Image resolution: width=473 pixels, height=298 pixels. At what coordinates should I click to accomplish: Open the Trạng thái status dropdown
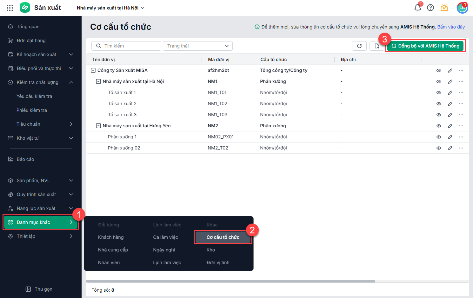pos(198,46)
